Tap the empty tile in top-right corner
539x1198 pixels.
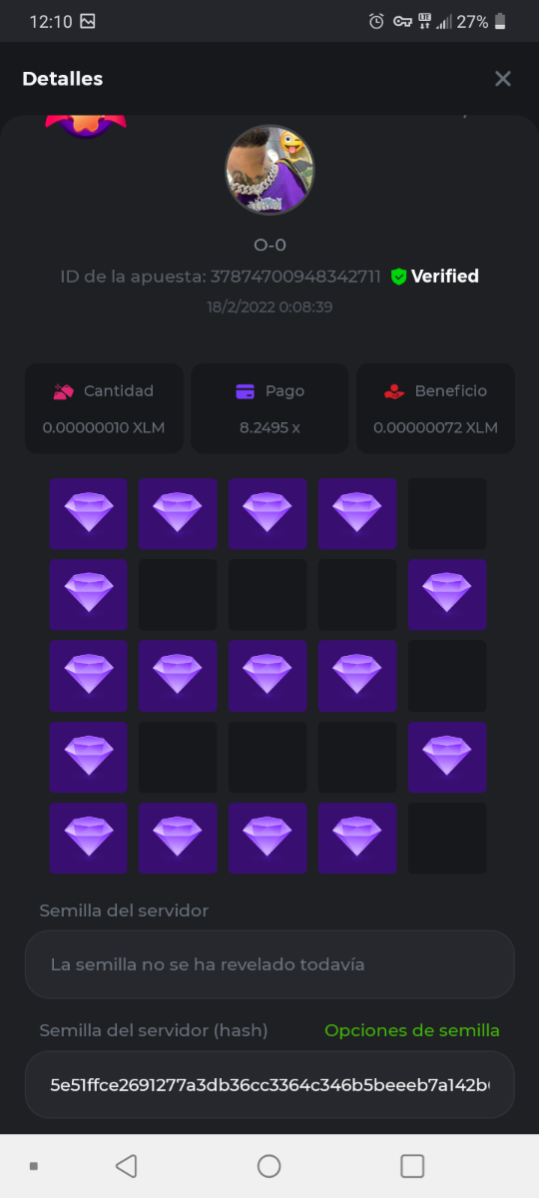point(447,513)
